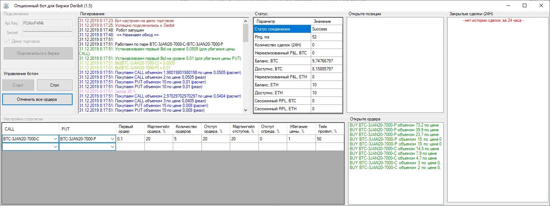Select open order BTC-3JAN20-7000-P объемом 23,7
The image size is (550, 206).
click(394, 135)
